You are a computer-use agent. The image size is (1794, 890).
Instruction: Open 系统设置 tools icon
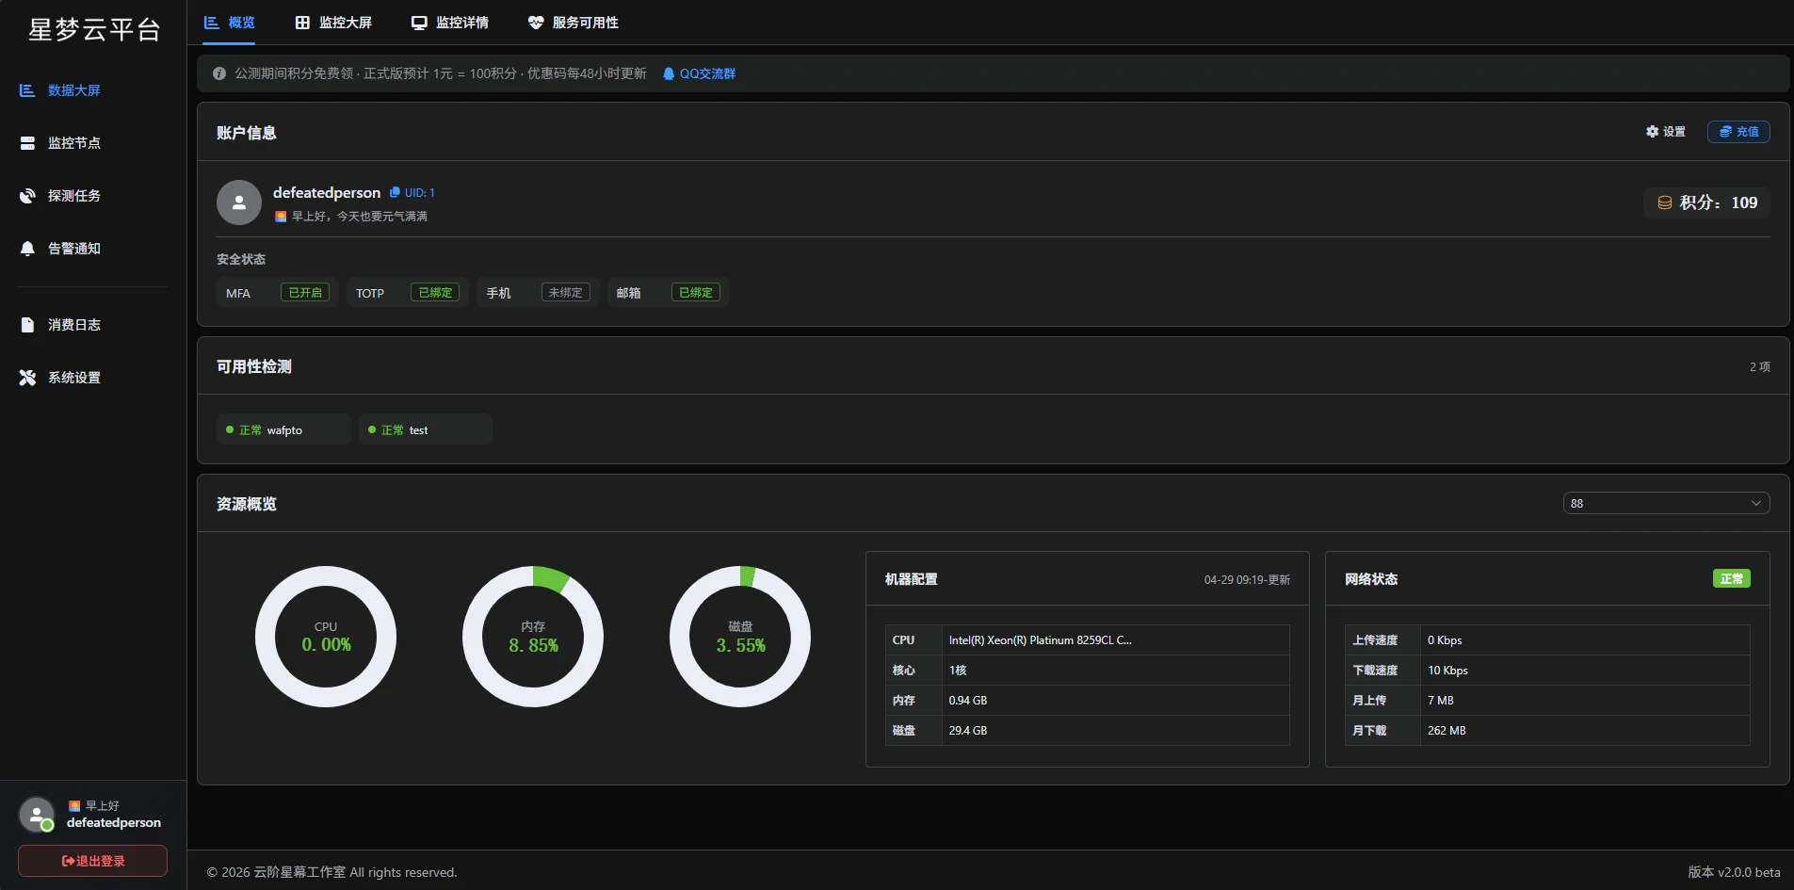27,378
